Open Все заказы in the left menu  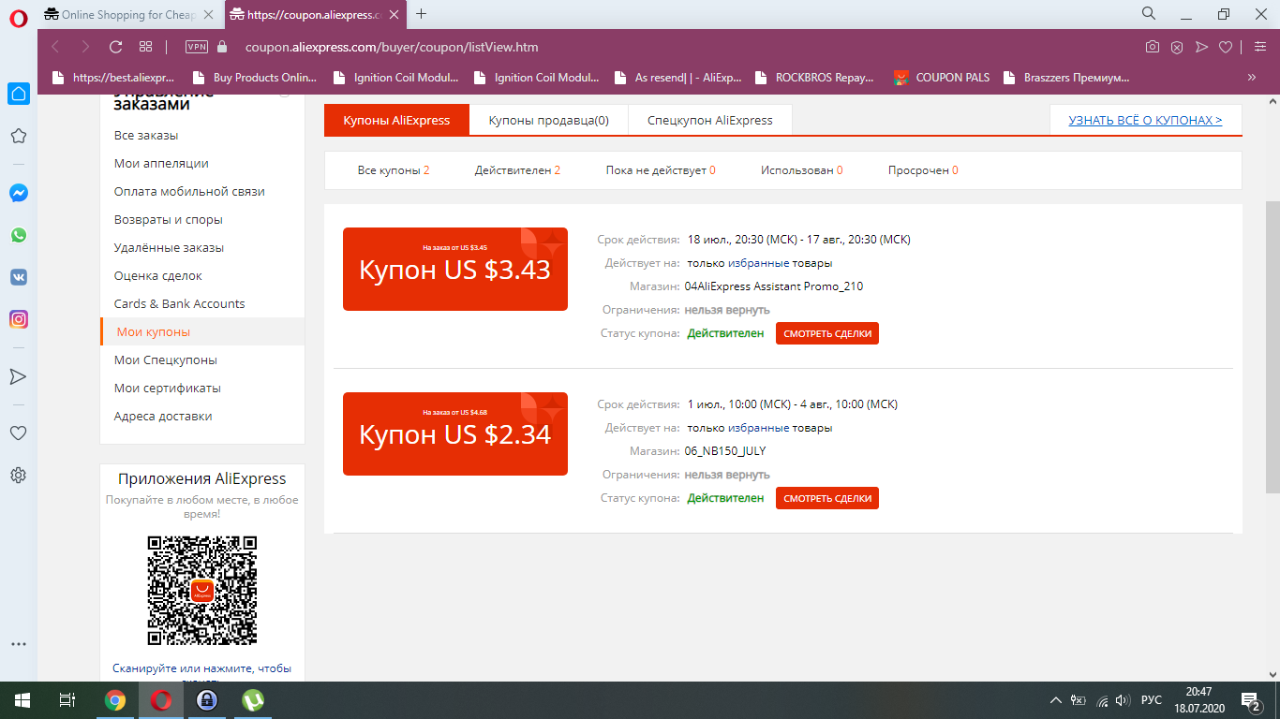point(146,135)
